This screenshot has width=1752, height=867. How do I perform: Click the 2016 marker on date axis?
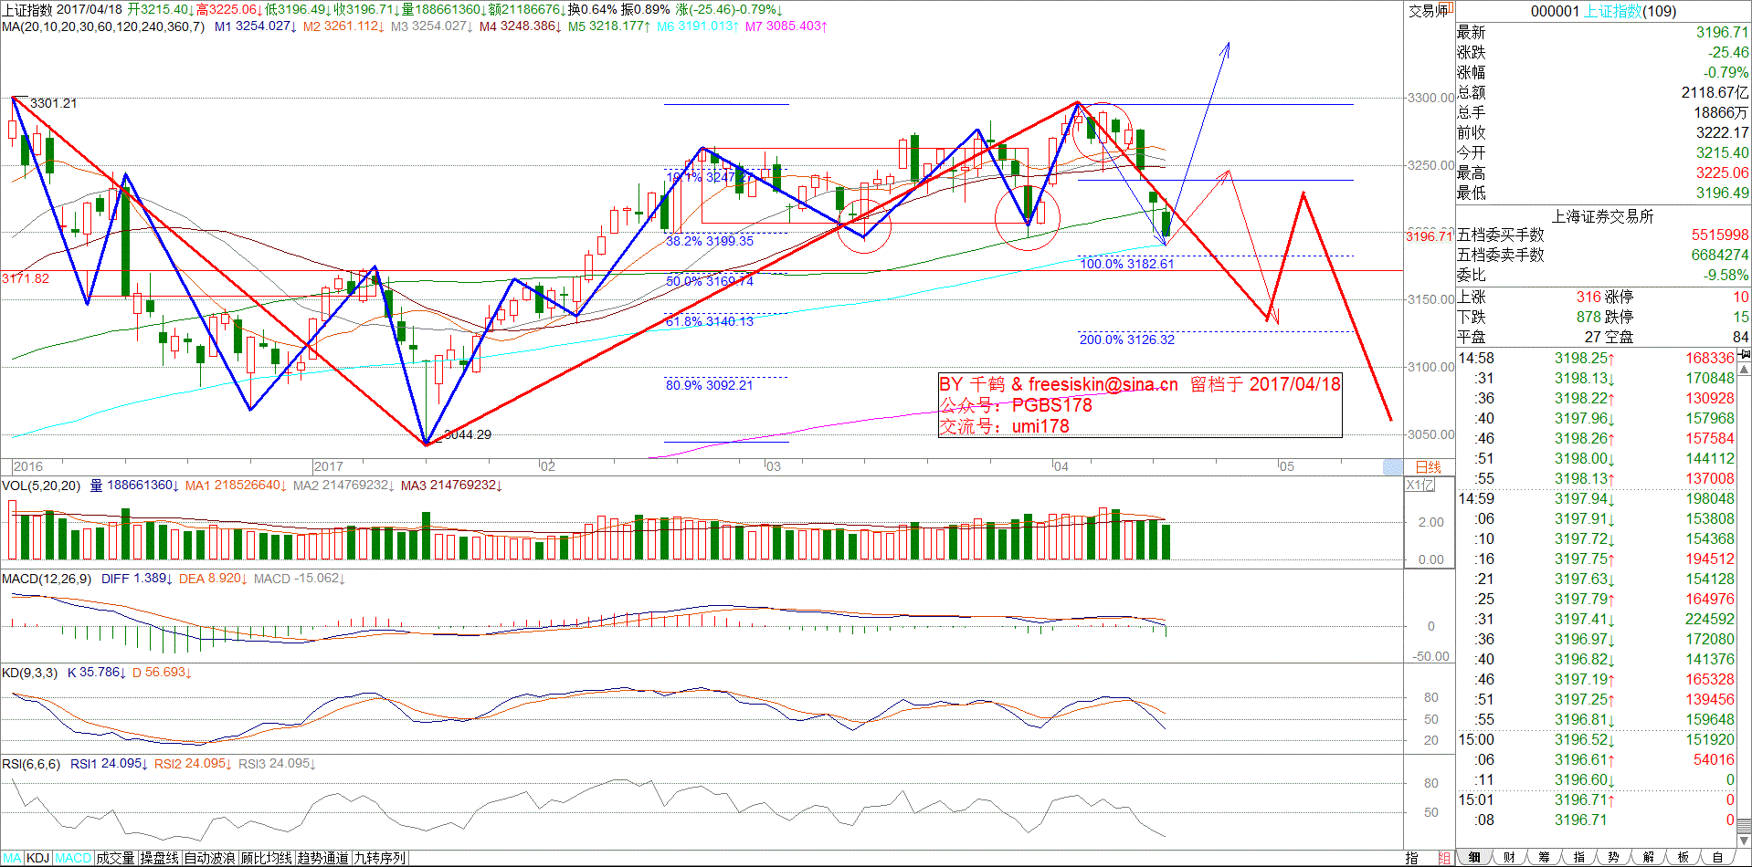27,466
